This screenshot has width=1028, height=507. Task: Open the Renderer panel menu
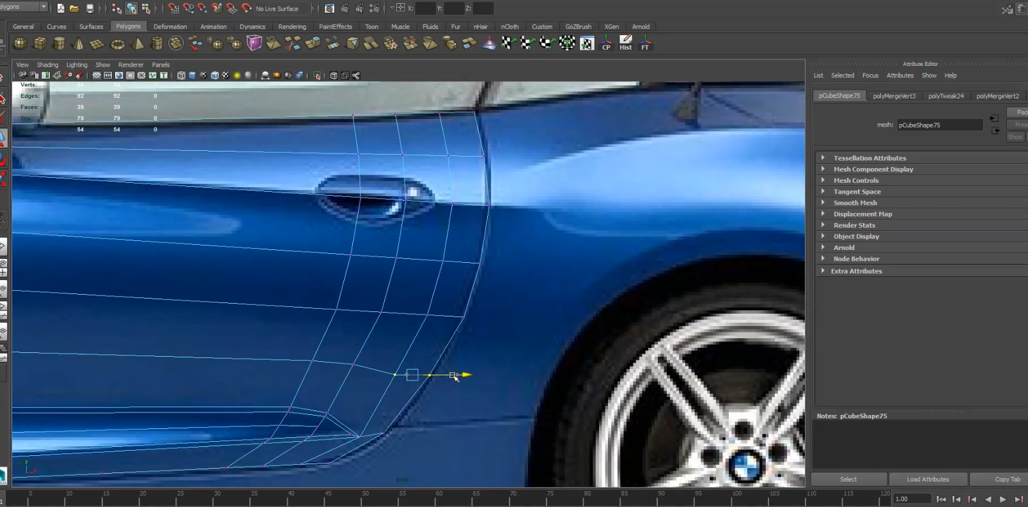(x=130, y=65)
